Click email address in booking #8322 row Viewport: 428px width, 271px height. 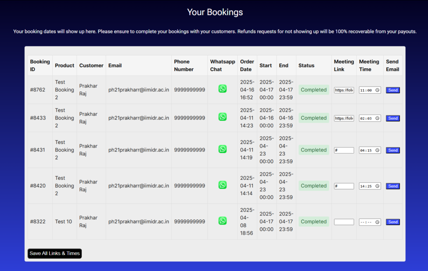(139, 222)
